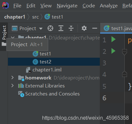Click the src breadcrumb

[x=35, y=17]
